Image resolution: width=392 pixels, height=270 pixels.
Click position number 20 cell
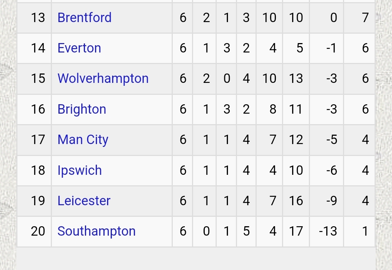[x=34, y=232]
